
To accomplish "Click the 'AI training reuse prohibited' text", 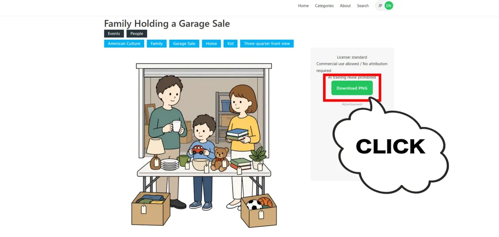I will pos(352,77).
